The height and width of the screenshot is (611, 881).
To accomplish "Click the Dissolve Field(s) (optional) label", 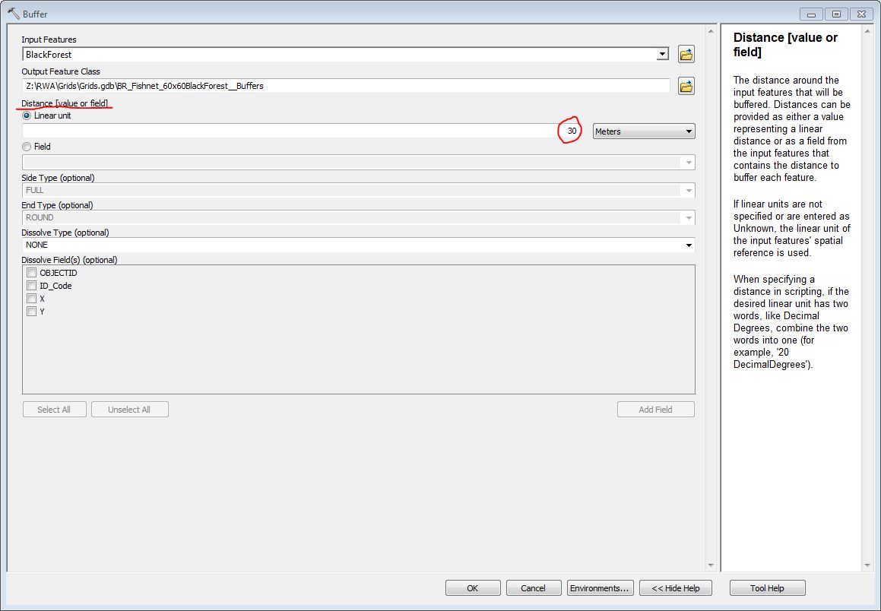I will point(69,260).
